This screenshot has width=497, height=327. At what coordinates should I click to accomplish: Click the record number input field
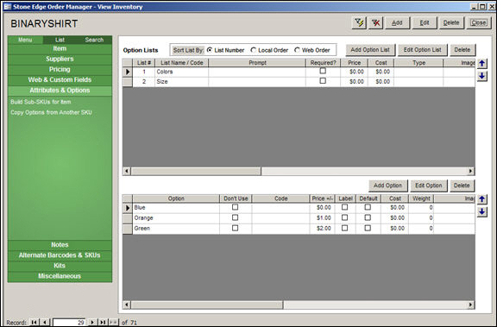69,323
